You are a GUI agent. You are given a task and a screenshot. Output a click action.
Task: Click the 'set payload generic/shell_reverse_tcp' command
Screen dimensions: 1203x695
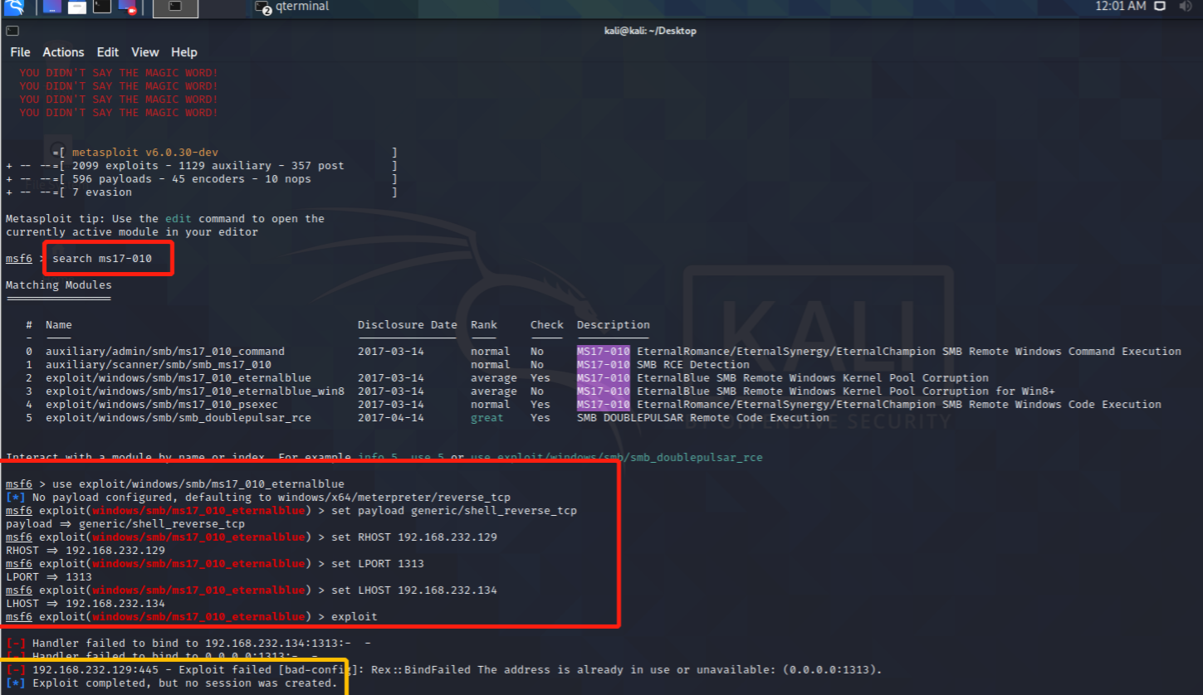pyautogui.click(x=454, y=511)
